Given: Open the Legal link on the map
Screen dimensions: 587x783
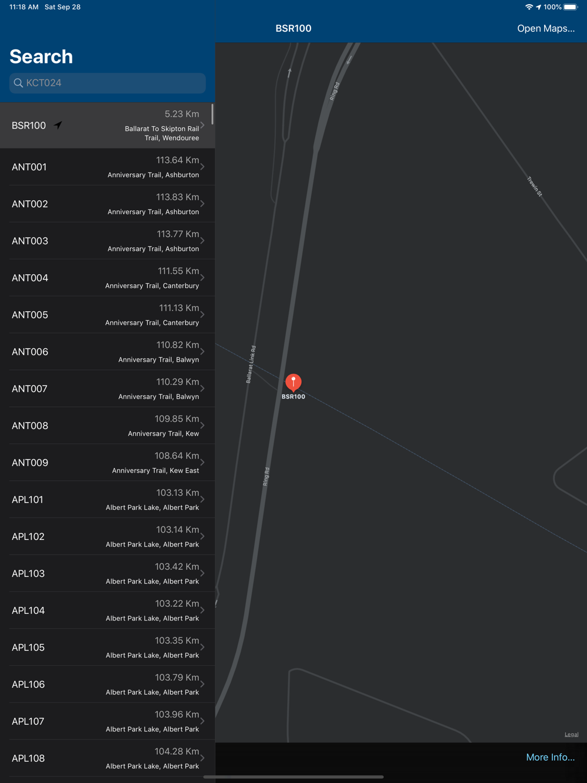Looking at the screenshot, I should pos(571,734).
